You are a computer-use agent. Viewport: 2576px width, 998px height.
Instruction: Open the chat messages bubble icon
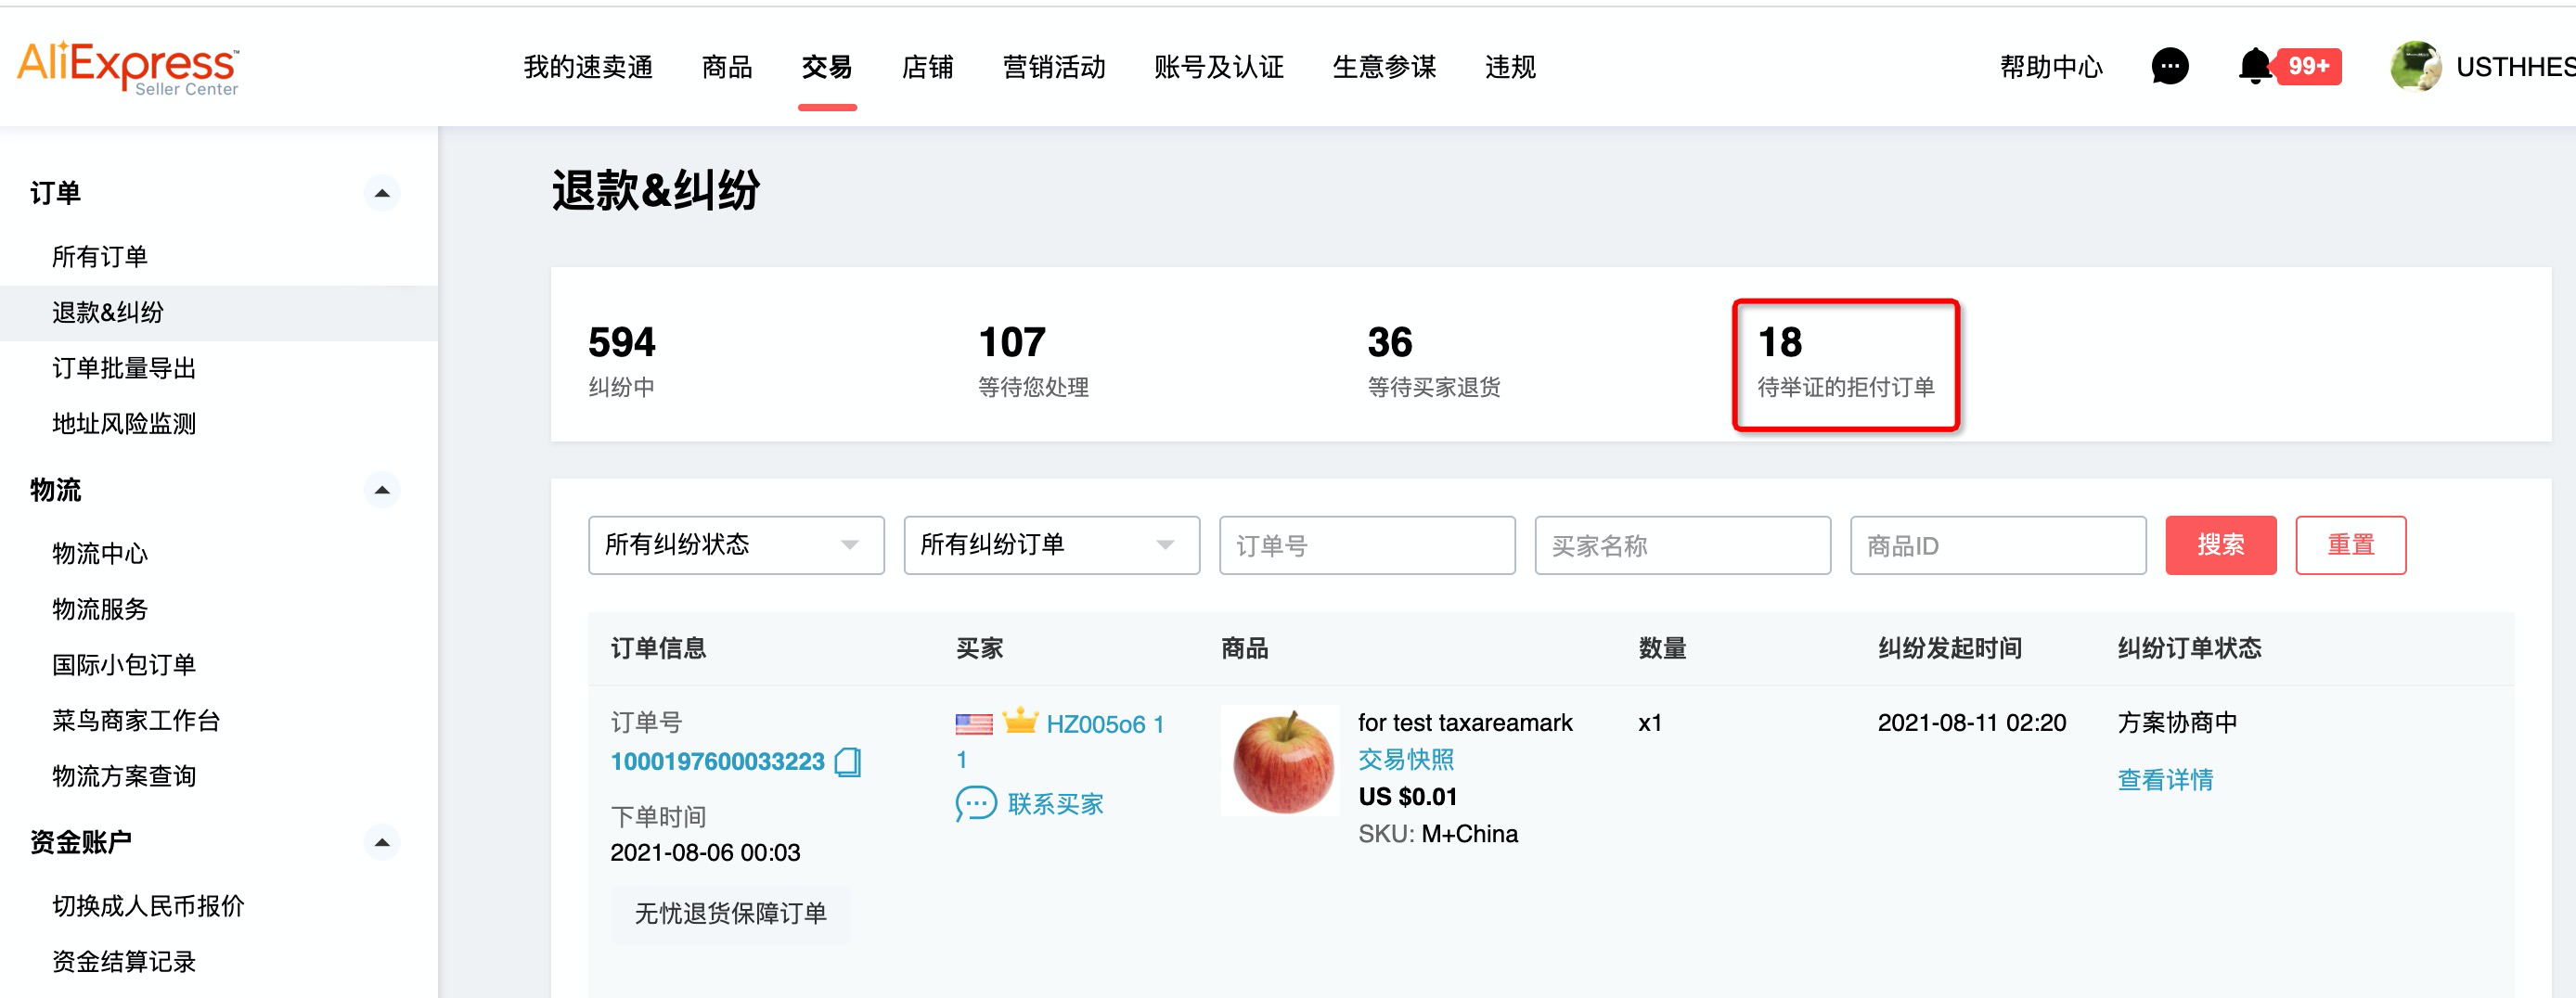click(2169, 67)
